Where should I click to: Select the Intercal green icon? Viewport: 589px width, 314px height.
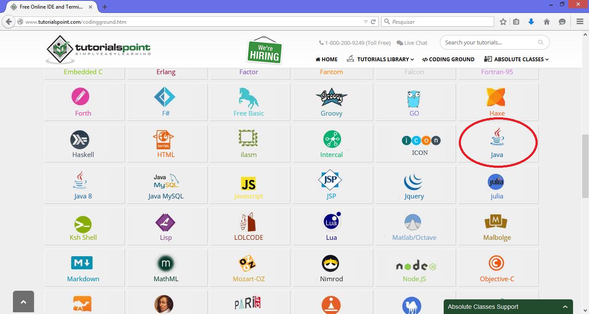coord(332,139)
